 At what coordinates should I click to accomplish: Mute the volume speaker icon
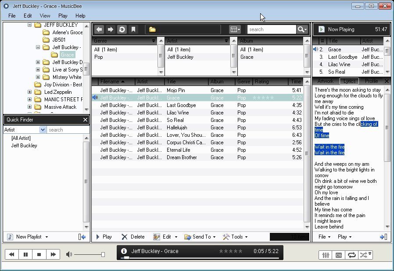[68, 254]
